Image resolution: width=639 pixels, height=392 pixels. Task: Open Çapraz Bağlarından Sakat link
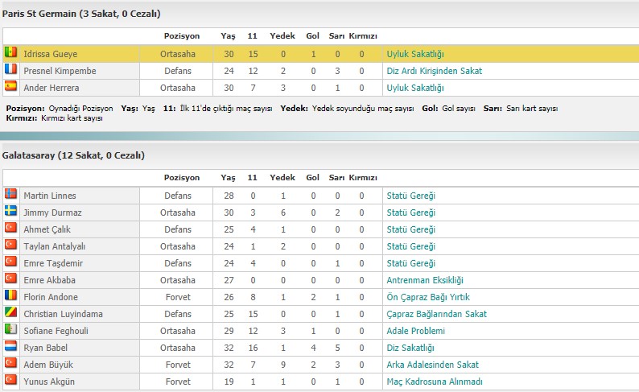436,314
